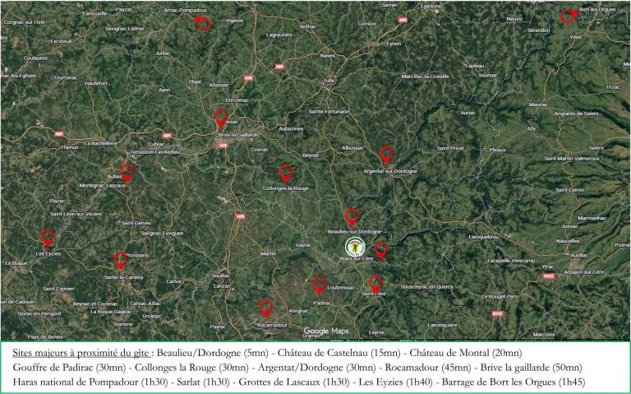Click the Uzerche-area Vigeois label
The height and width of the screenshot is (394, 631).
(x=235, y=21)
